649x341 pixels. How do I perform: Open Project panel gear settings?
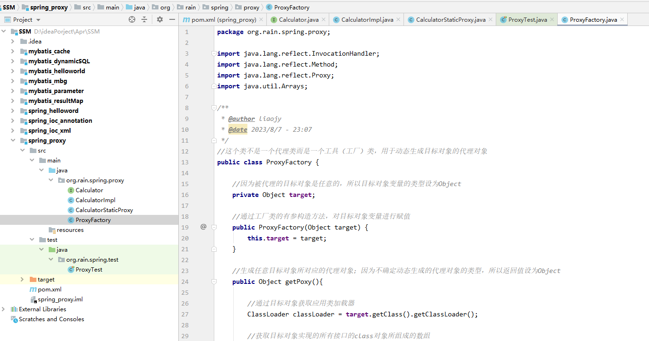160,19
